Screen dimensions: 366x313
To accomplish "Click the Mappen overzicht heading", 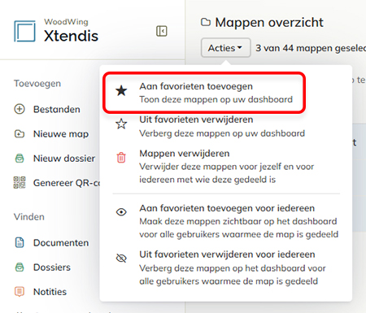I will (x=269, y=22).
